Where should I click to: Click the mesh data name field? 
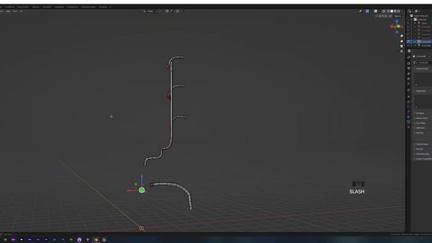tap(424, 63)
